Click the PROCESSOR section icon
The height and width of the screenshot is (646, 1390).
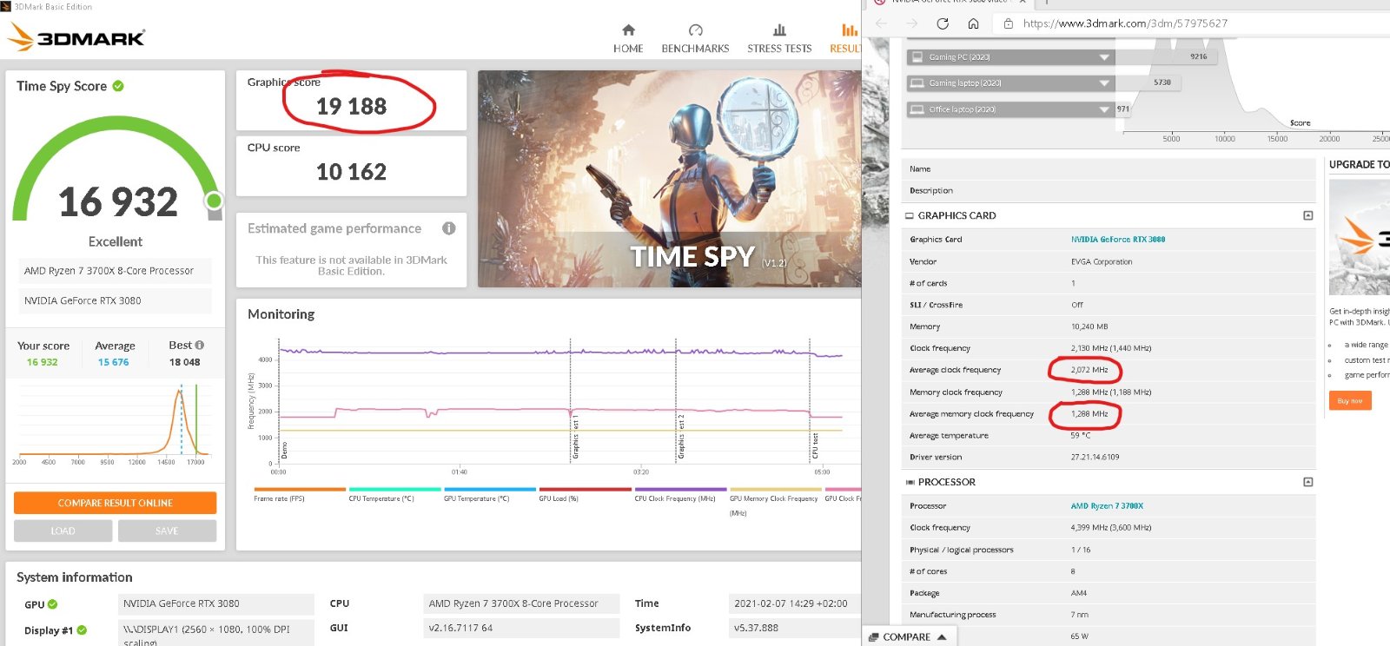tap(910, 483)
